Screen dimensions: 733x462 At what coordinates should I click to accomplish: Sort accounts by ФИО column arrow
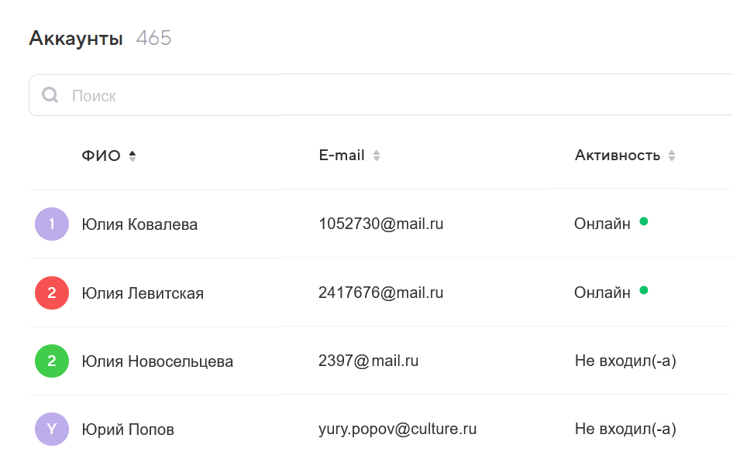132,156
